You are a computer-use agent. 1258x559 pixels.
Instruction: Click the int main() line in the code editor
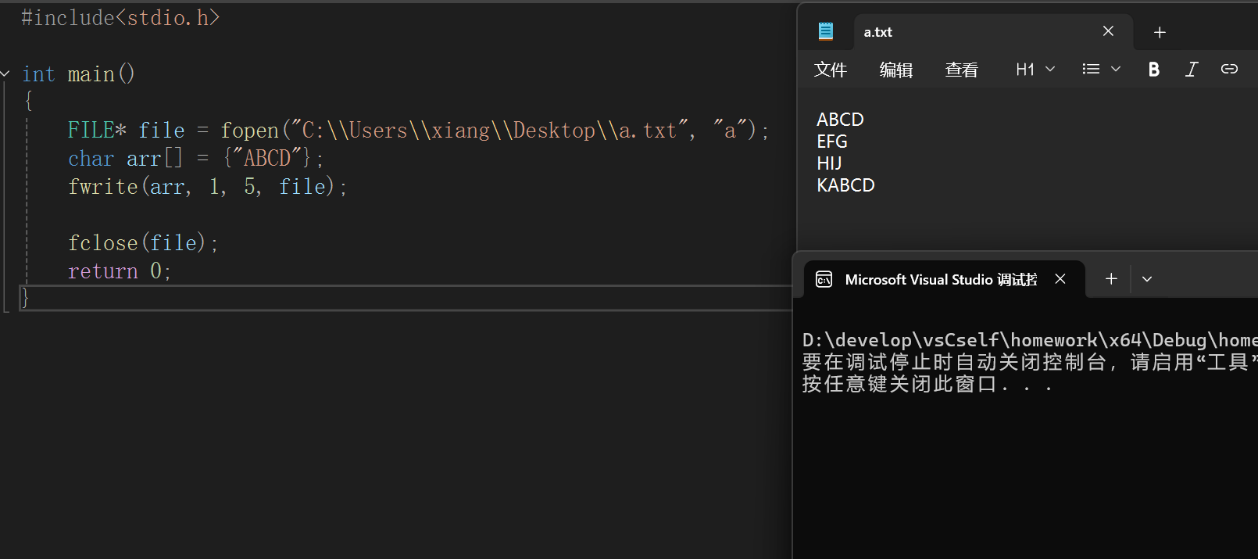point(78,74)
